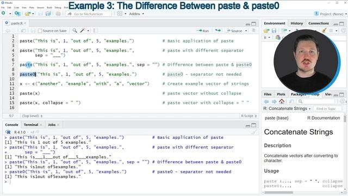Switch to the Jobs tab
This screenshot has width=348, height=196.
[x=52, y=125]
